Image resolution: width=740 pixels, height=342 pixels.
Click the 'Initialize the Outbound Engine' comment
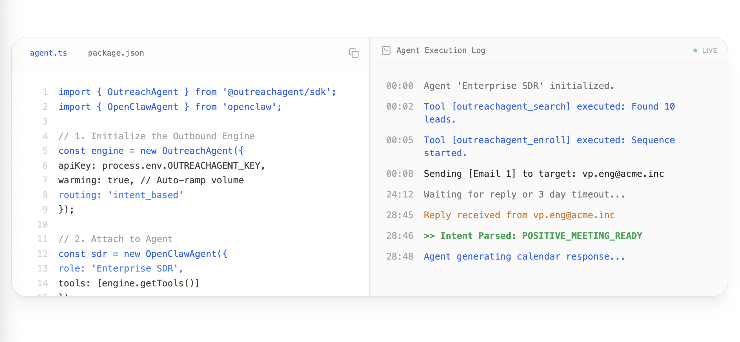pyautogui.click(x=156, y=136)
